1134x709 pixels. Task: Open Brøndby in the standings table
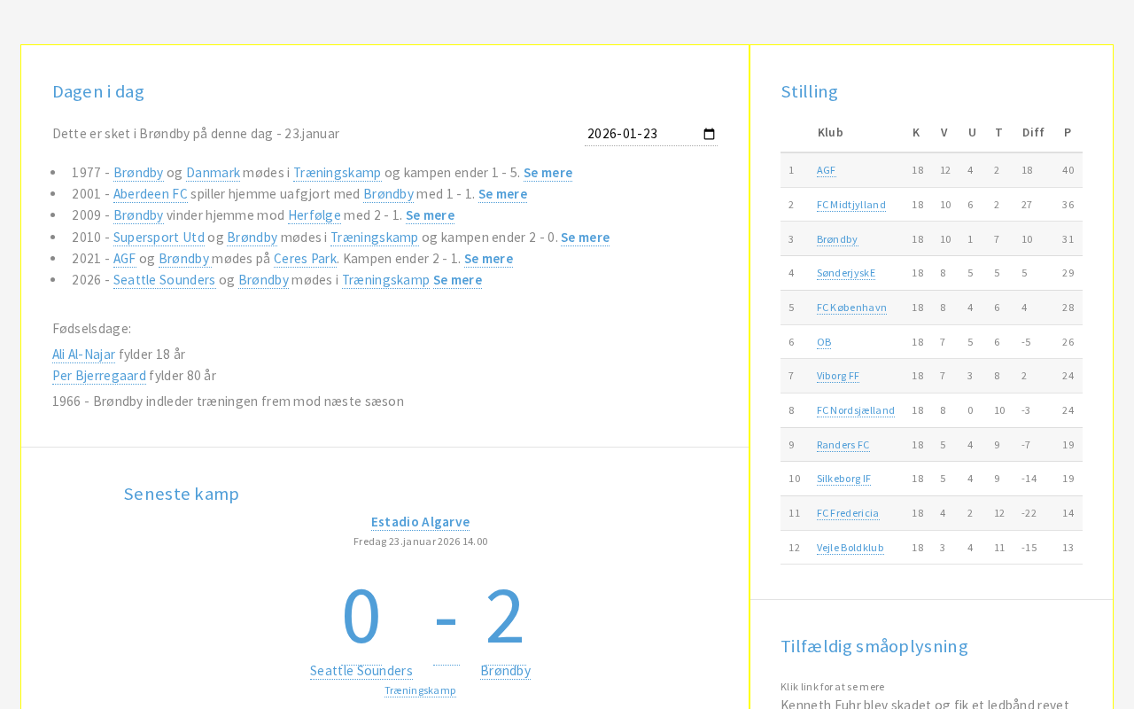click(x=837, y=239)
